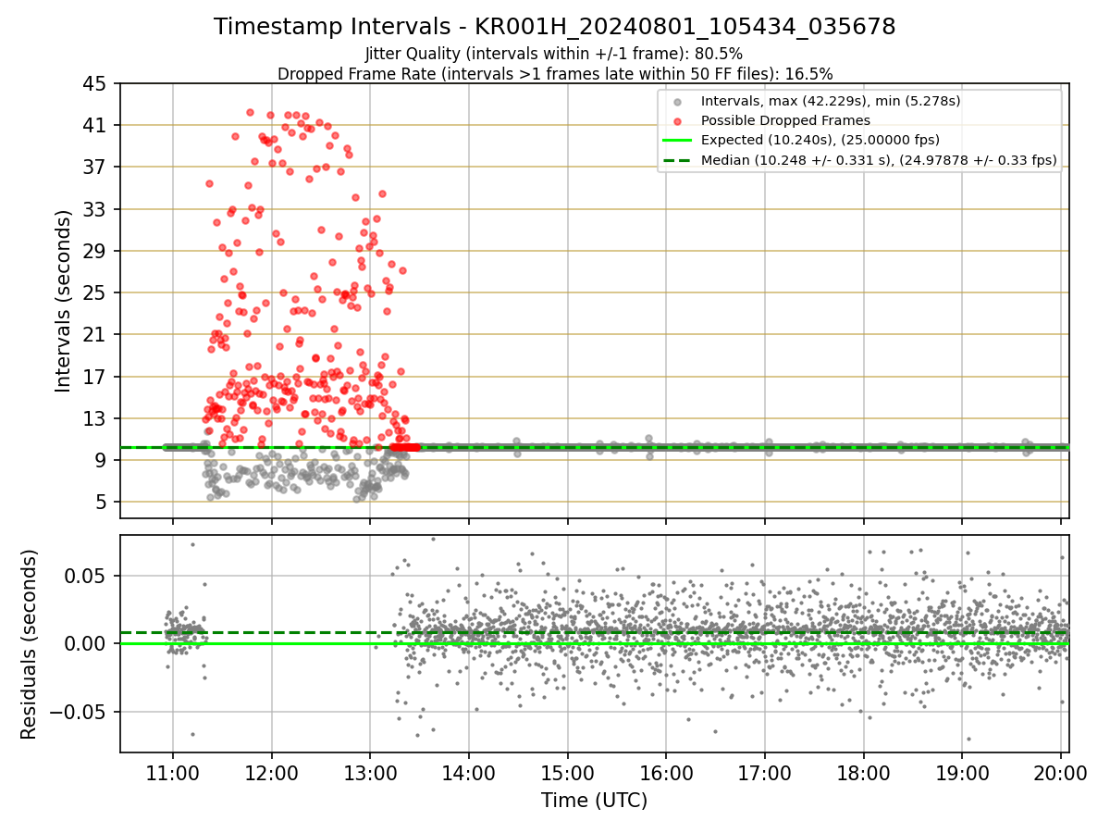Click the 21 tick on intervals axis
This screenshot has width=1110, height=833.
point(96,334)
